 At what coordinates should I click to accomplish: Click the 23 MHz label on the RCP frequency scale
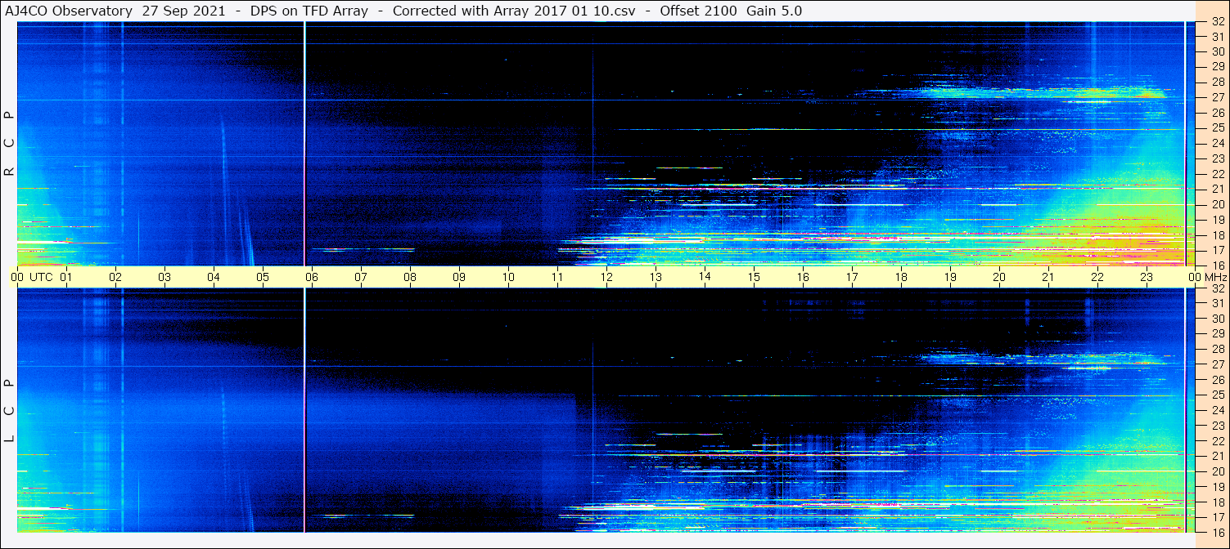point(1218,158)
